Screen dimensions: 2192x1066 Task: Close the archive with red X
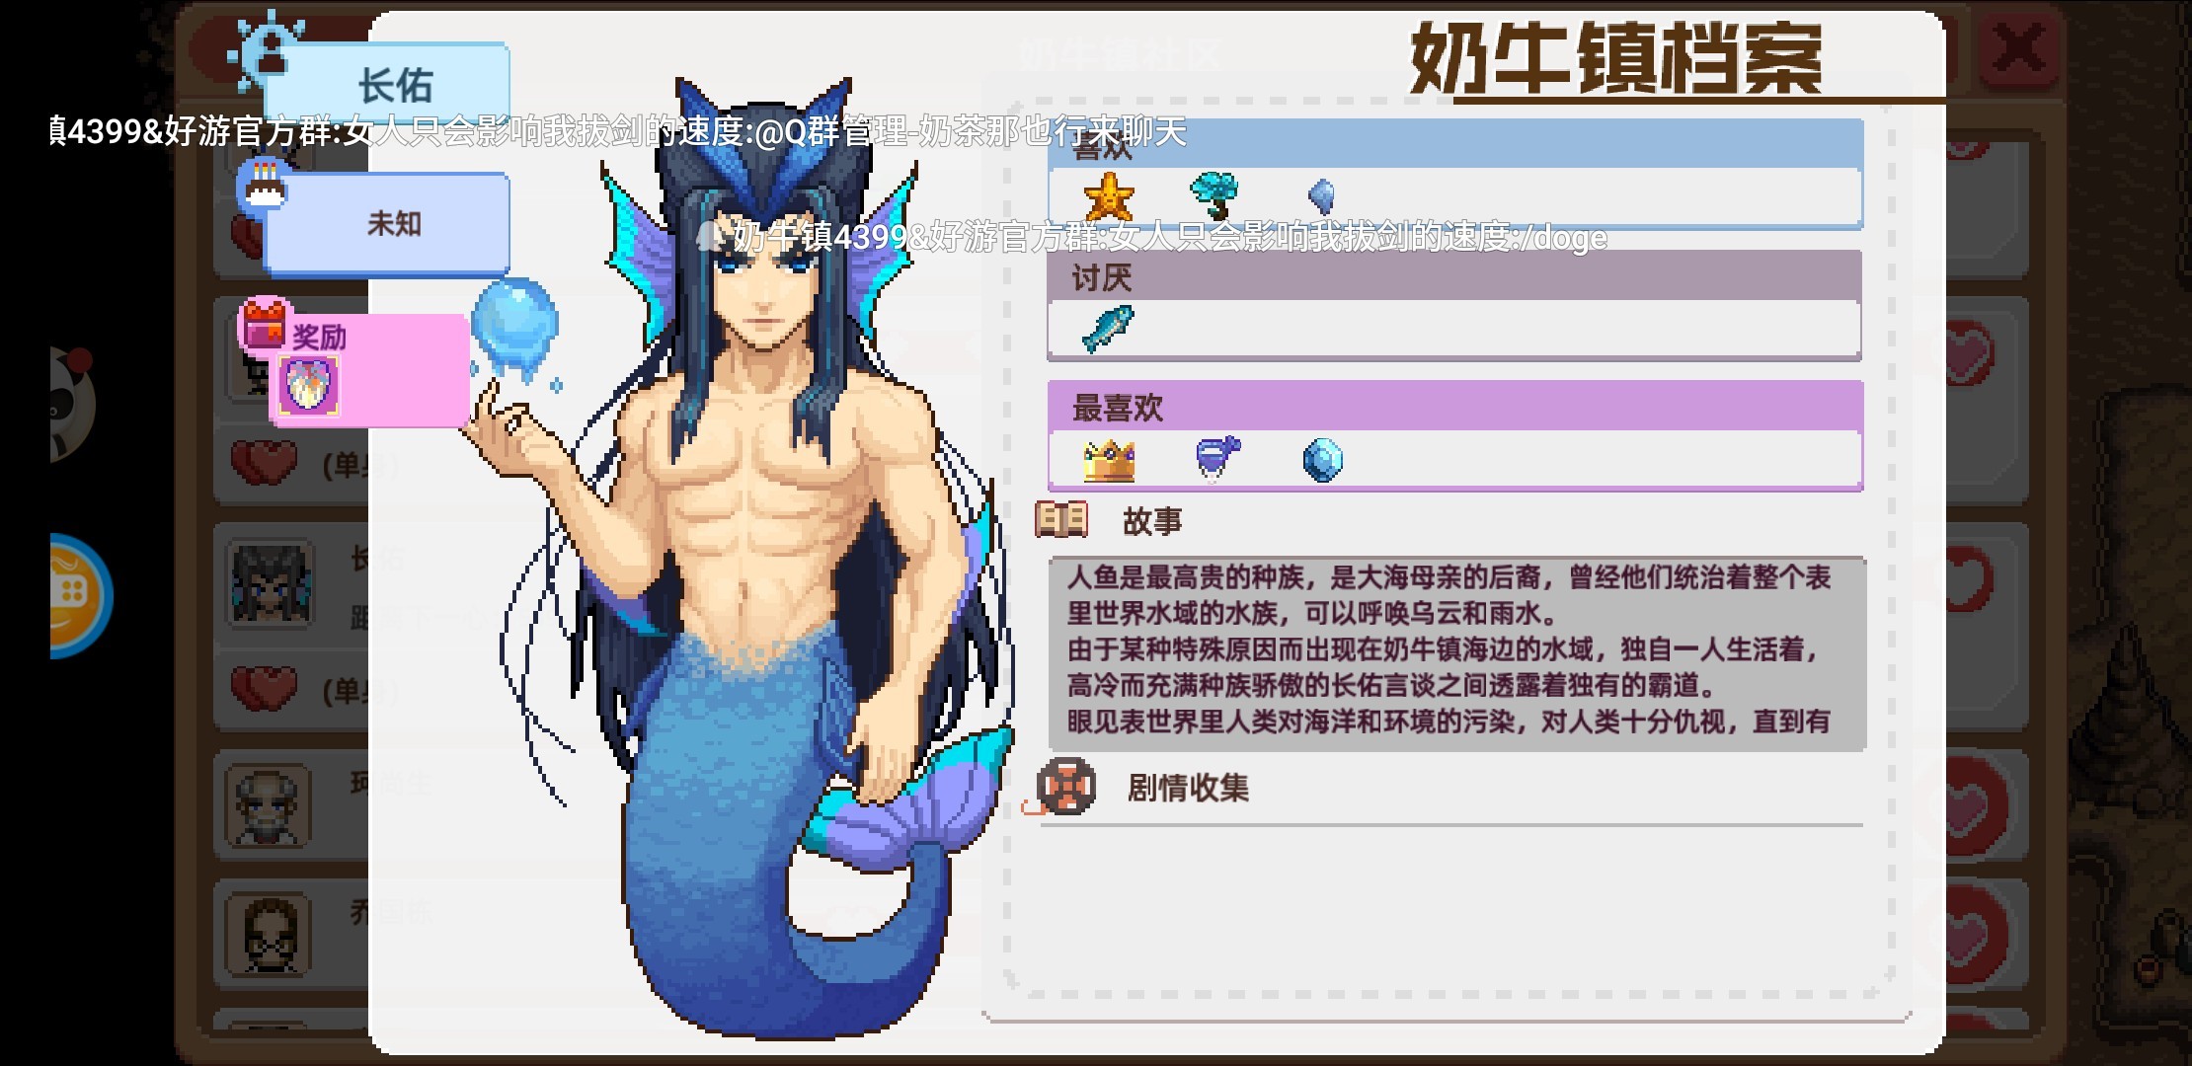click(x=2019, y=49)
